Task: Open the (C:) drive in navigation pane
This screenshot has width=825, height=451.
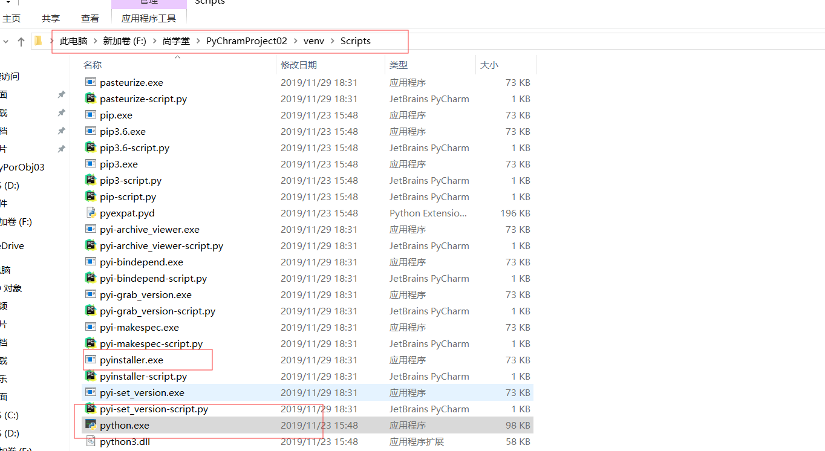Action: click(x=9, y=415)
